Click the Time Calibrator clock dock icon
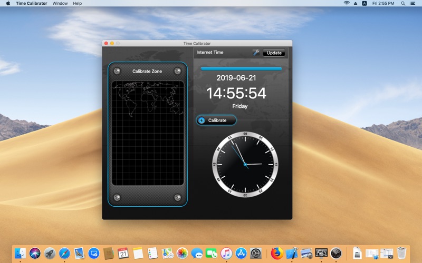Image resolution: width=422 pixels, height=263 pixels. pyautogui.click(x=336, y=253)
